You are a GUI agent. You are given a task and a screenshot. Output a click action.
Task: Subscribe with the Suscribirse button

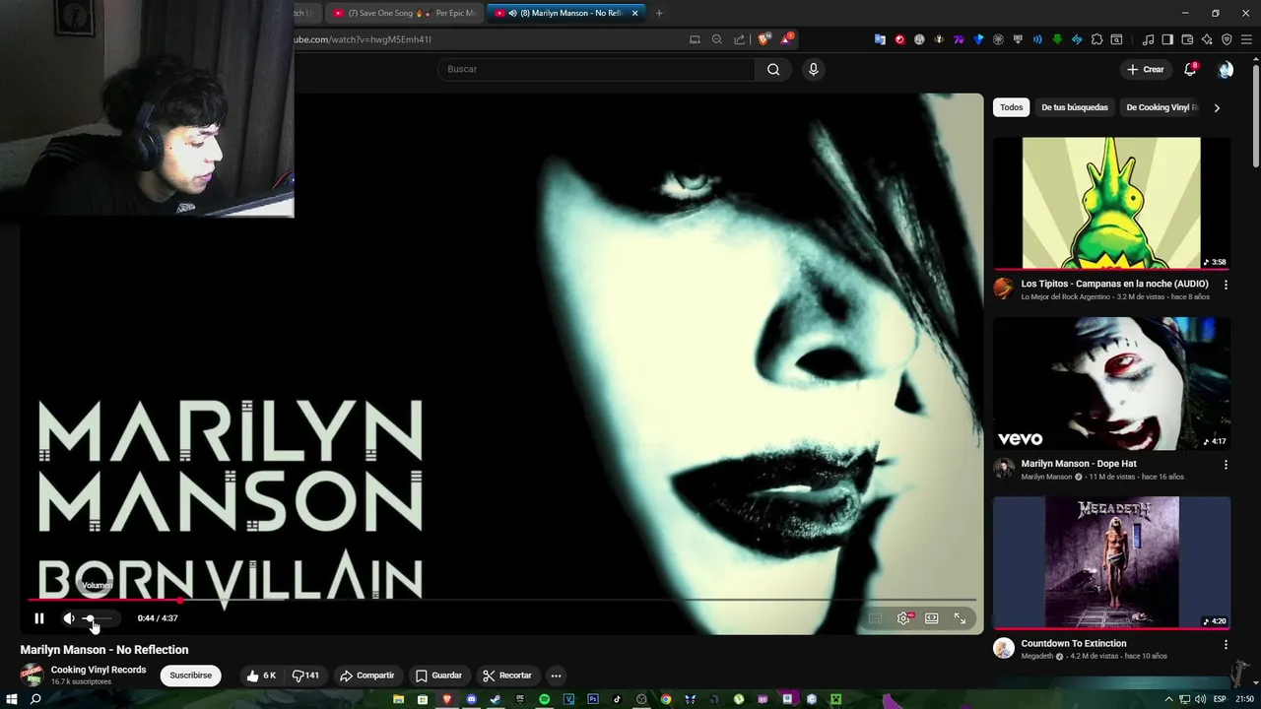coord(190,676)
